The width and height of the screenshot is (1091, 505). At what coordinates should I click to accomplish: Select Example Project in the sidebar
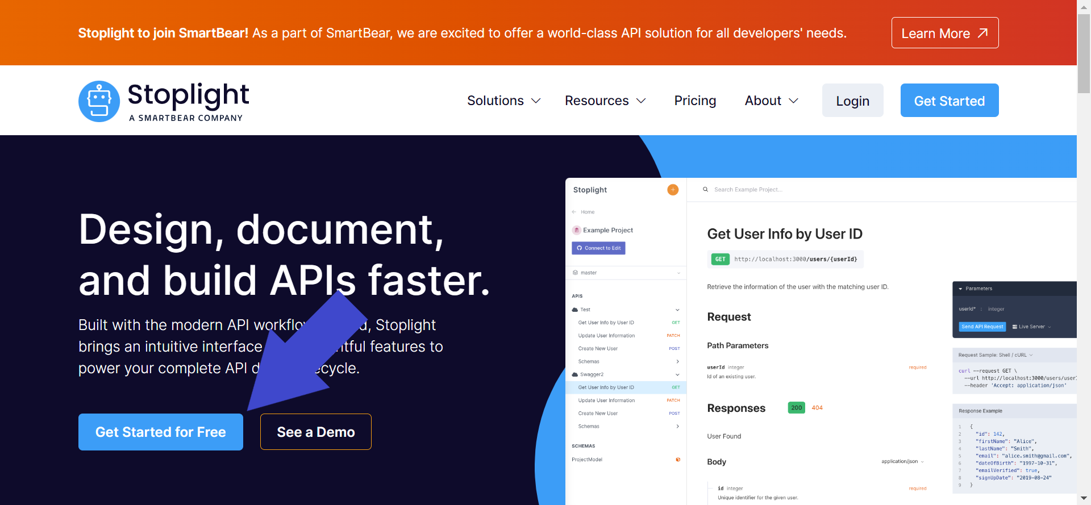(602, 230)
